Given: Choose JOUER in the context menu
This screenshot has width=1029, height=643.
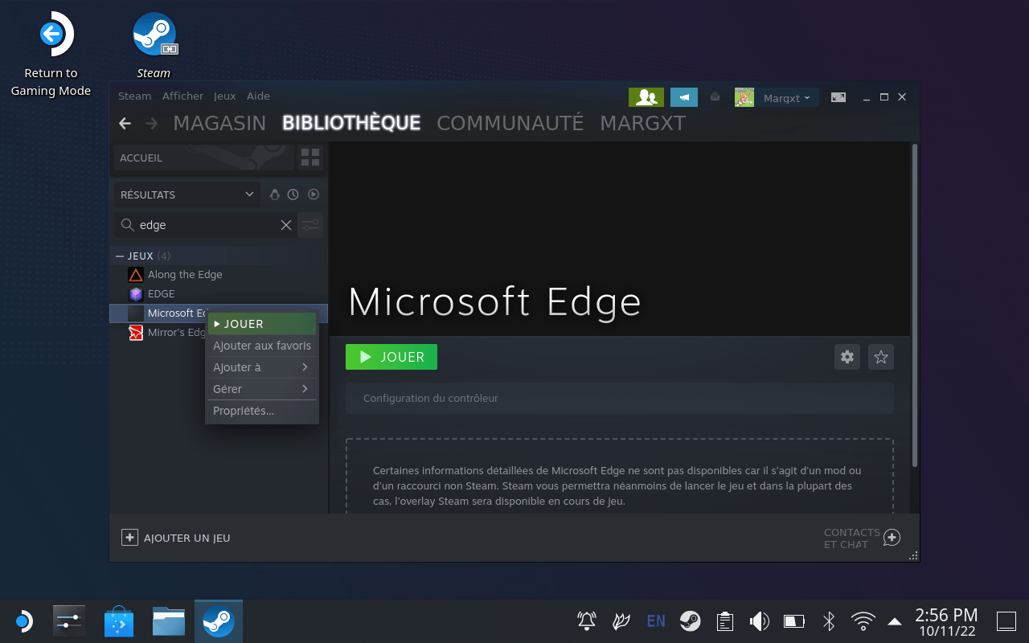Looking at the screenshot, I should click(262, 324).
